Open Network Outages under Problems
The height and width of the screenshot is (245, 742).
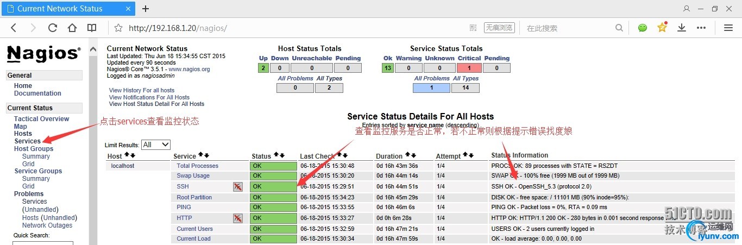(x=47, y=225)
